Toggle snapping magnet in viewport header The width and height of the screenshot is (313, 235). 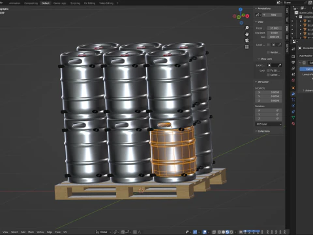click(x=123, y=232)
